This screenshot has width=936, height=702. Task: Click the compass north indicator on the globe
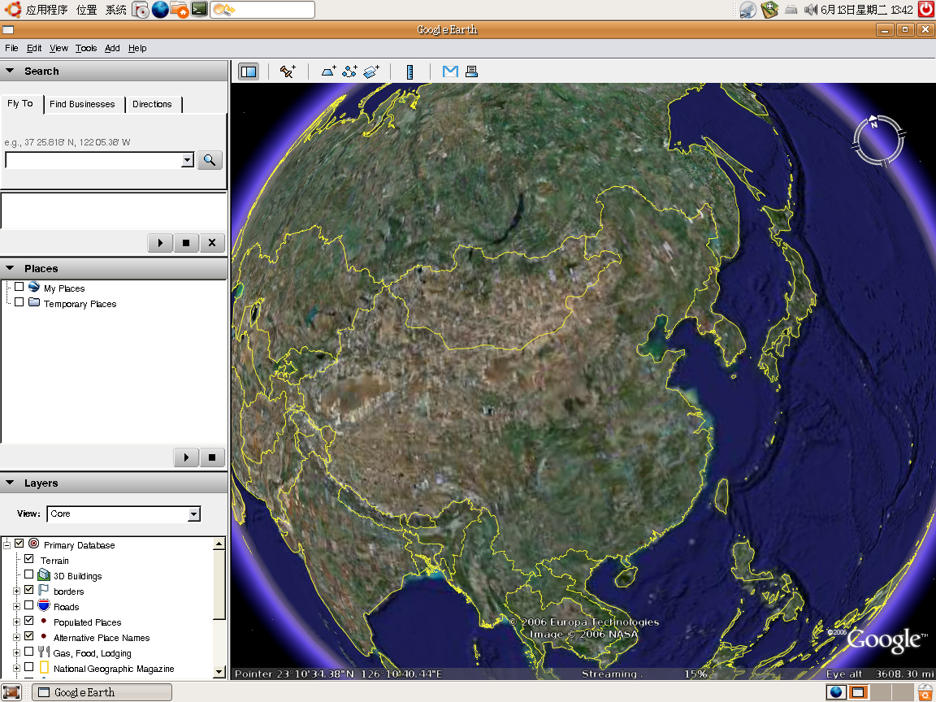point(873,123)
